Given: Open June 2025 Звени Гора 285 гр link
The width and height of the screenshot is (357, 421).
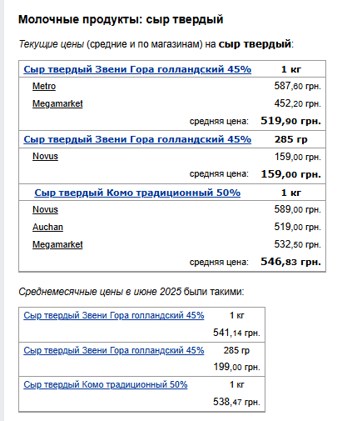Looking at the screenshot, I should click(x=114, y=350).
